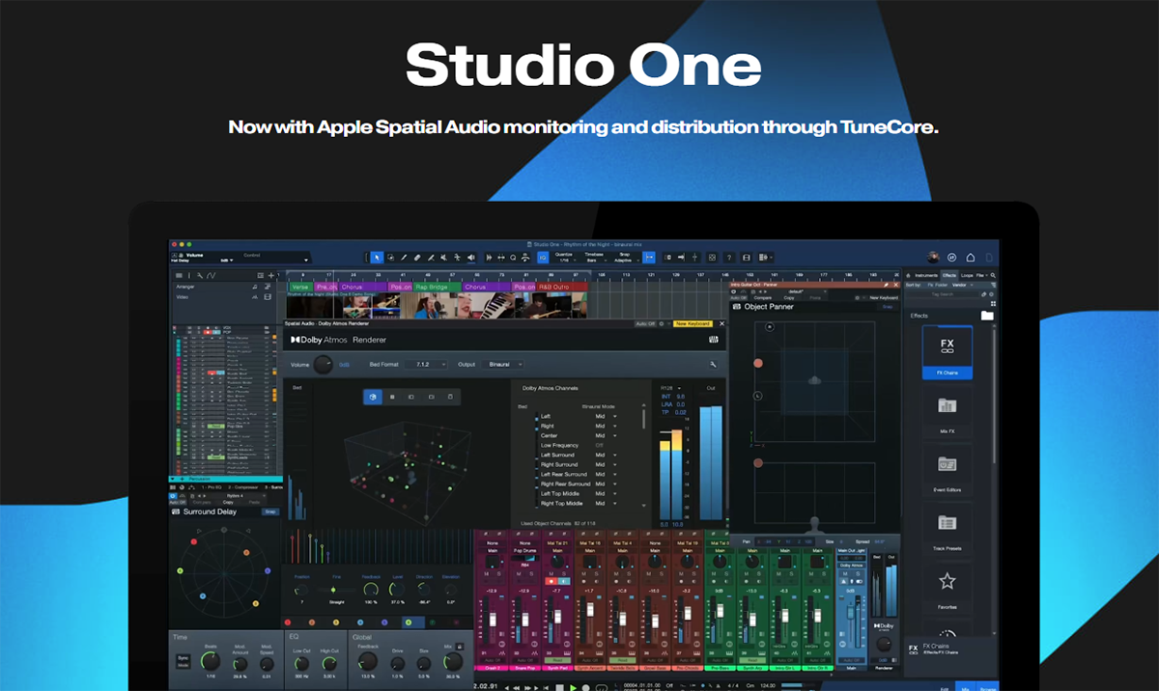
Task: Click Compare in the Object Panner
Action: [x=763, y=298]
